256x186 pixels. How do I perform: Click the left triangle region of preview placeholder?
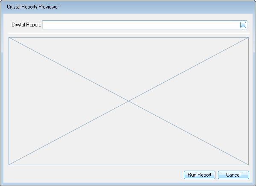[x=49, y=101]
